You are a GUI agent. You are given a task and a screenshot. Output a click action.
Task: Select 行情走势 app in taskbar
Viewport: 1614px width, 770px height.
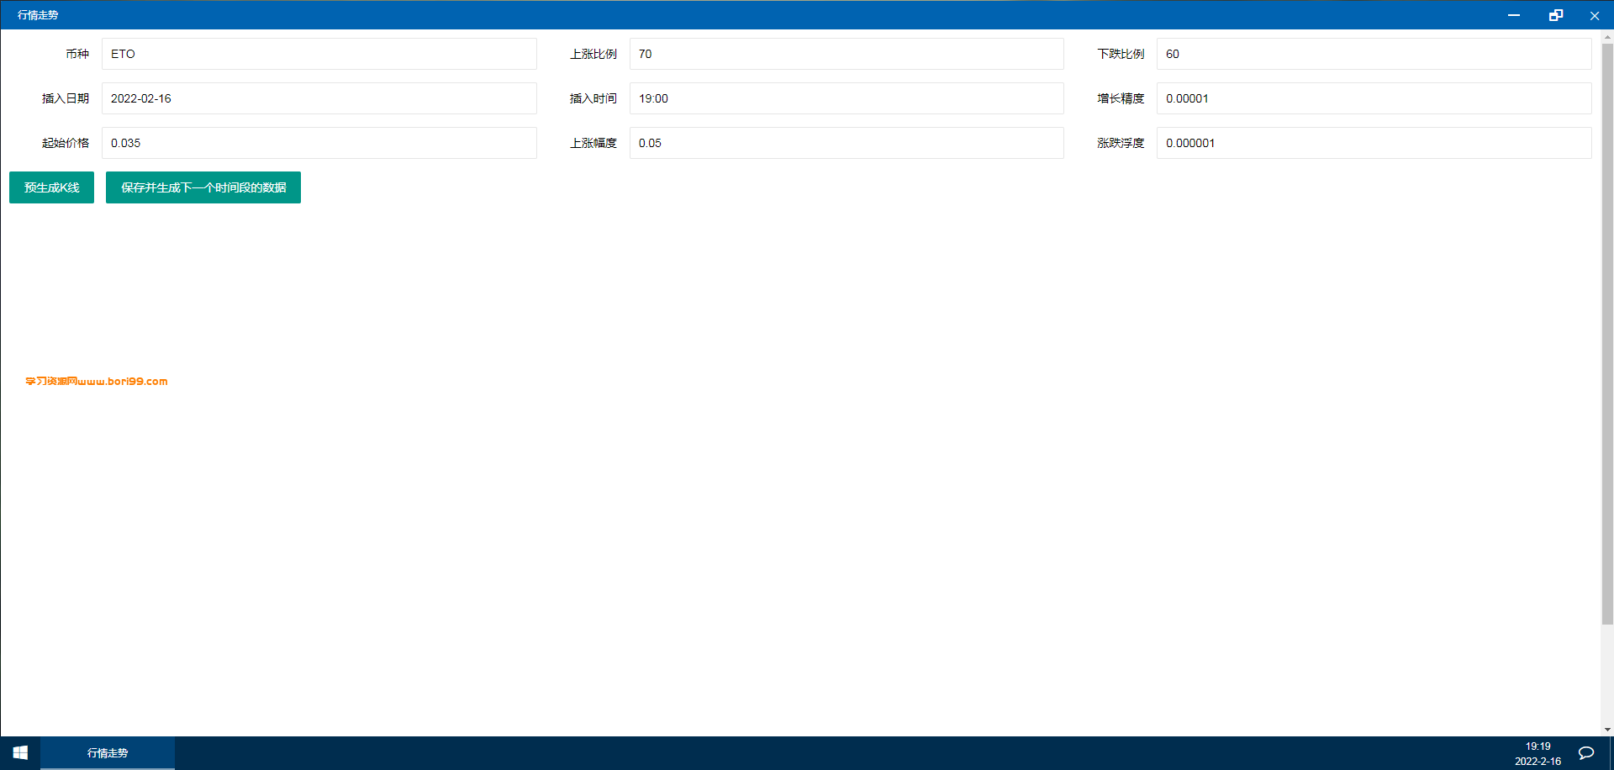tap(108, 753)
